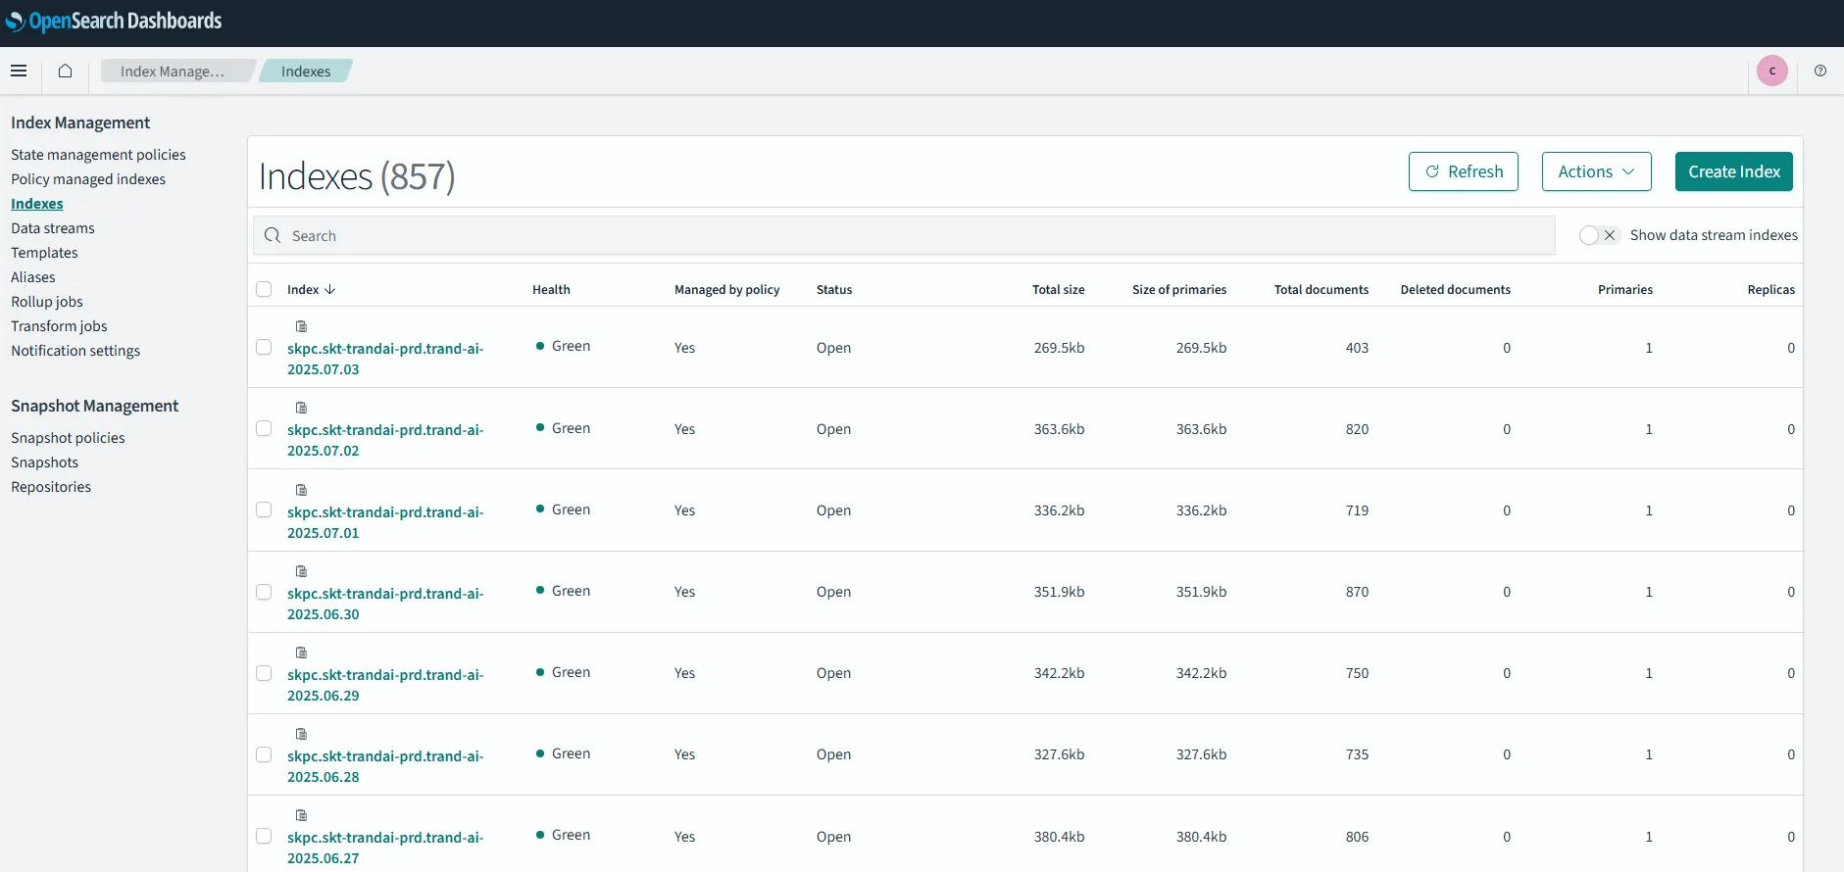Toggle Show data stream indexes switch

[1599, 235]
